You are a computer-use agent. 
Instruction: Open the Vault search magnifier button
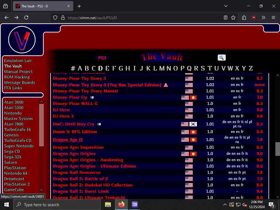[221, 58]
